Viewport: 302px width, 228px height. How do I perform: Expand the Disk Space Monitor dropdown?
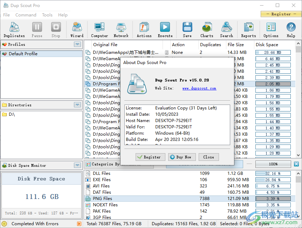tap(77, 165)
